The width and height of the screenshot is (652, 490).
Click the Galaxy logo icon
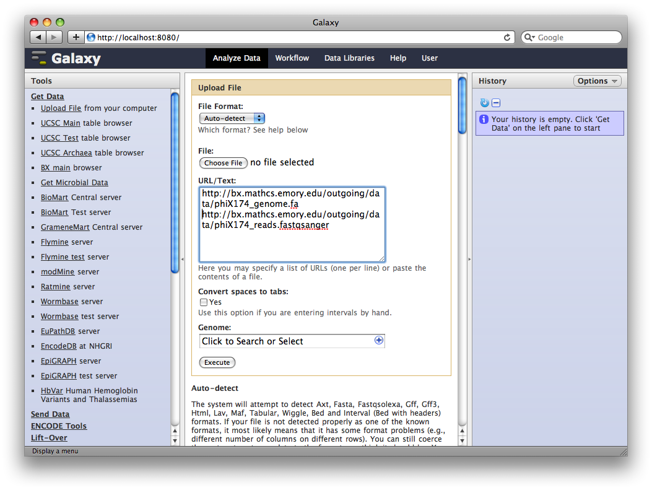(39, 58)
